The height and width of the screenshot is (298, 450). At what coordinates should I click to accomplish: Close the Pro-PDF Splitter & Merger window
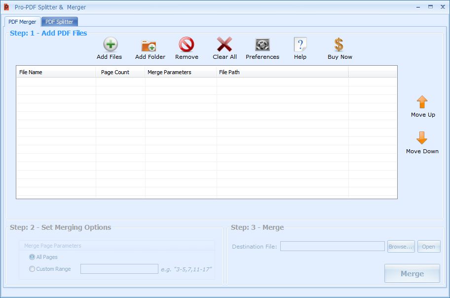[443, 6]
